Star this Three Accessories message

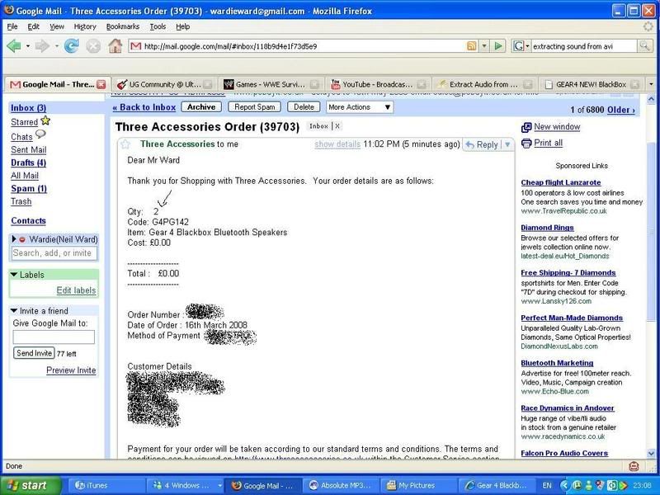coord(125,144)
